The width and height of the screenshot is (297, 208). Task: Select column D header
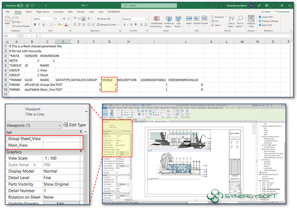63,42
